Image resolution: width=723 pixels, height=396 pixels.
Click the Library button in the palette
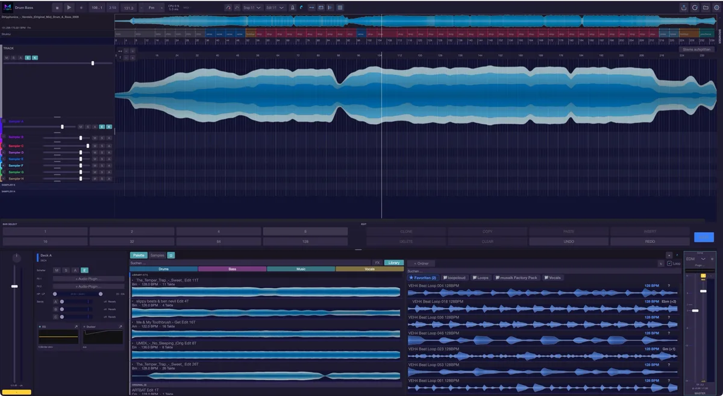394,263
